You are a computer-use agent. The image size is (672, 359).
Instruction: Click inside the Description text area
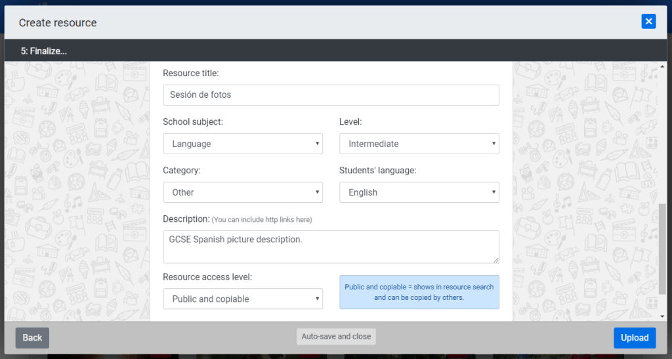pyautogui.click(x=331, y=246)
